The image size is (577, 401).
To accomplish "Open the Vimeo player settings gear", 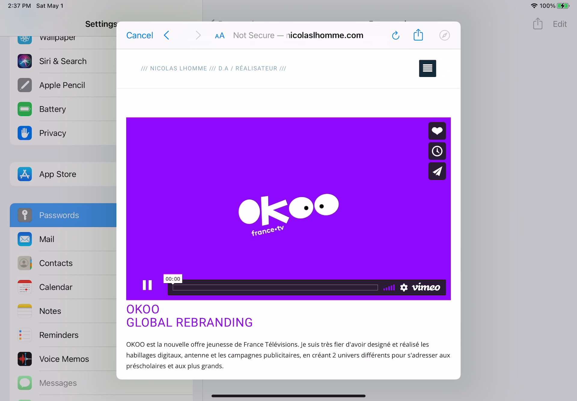I will (404, 287).
